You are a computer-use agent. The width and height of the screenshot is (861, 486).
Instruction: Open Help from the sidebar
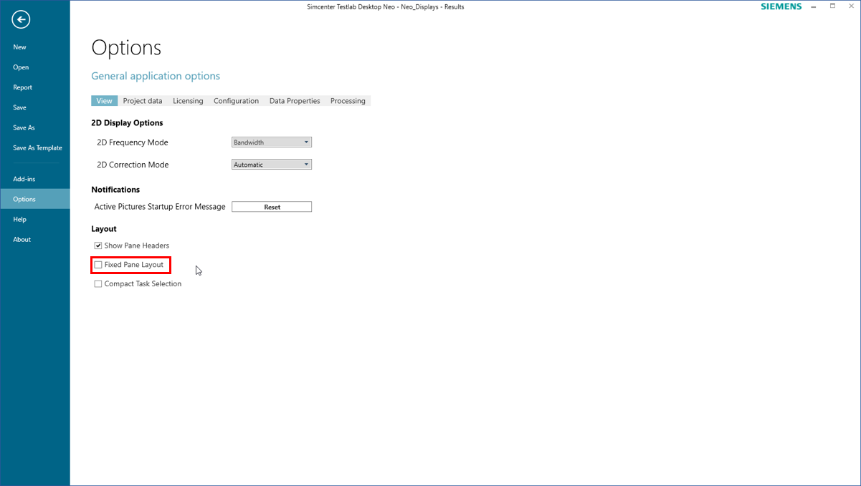(x=19, y=219)
